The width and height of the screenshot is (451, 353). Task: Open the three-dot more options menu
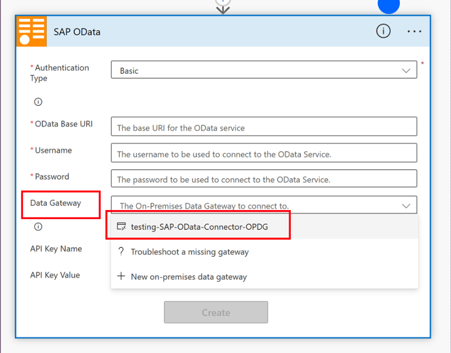(x=414, y=31)
